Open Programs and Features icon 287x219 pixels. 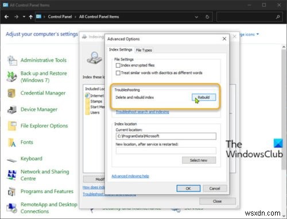11,191
